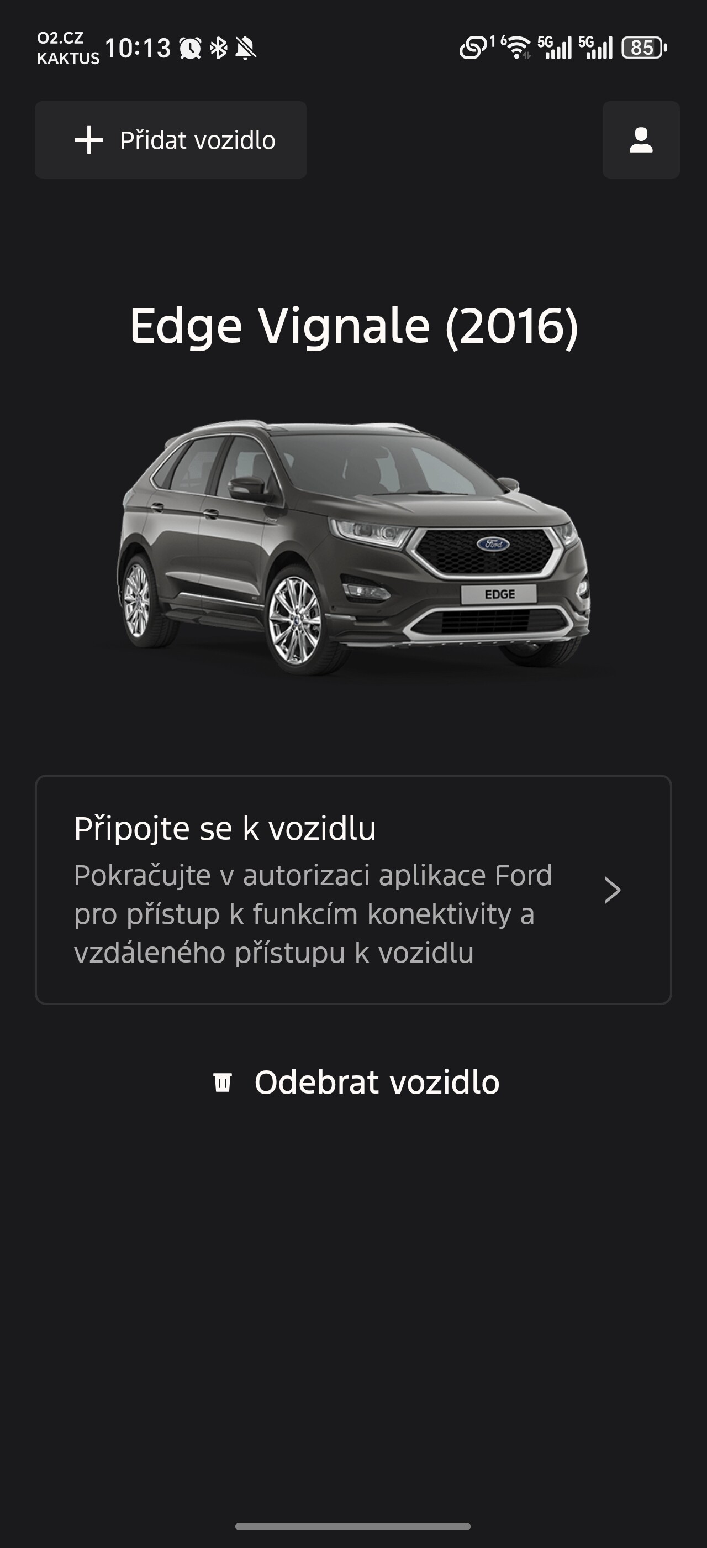Tap the Edge Vignale car image
Image resolution: width=707 pixels, height=1548 pixels.
pyautogui.click(x=353, y=547)
